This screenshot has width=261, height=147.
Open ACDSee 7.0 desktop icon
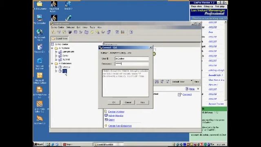[x=40, y=120]
